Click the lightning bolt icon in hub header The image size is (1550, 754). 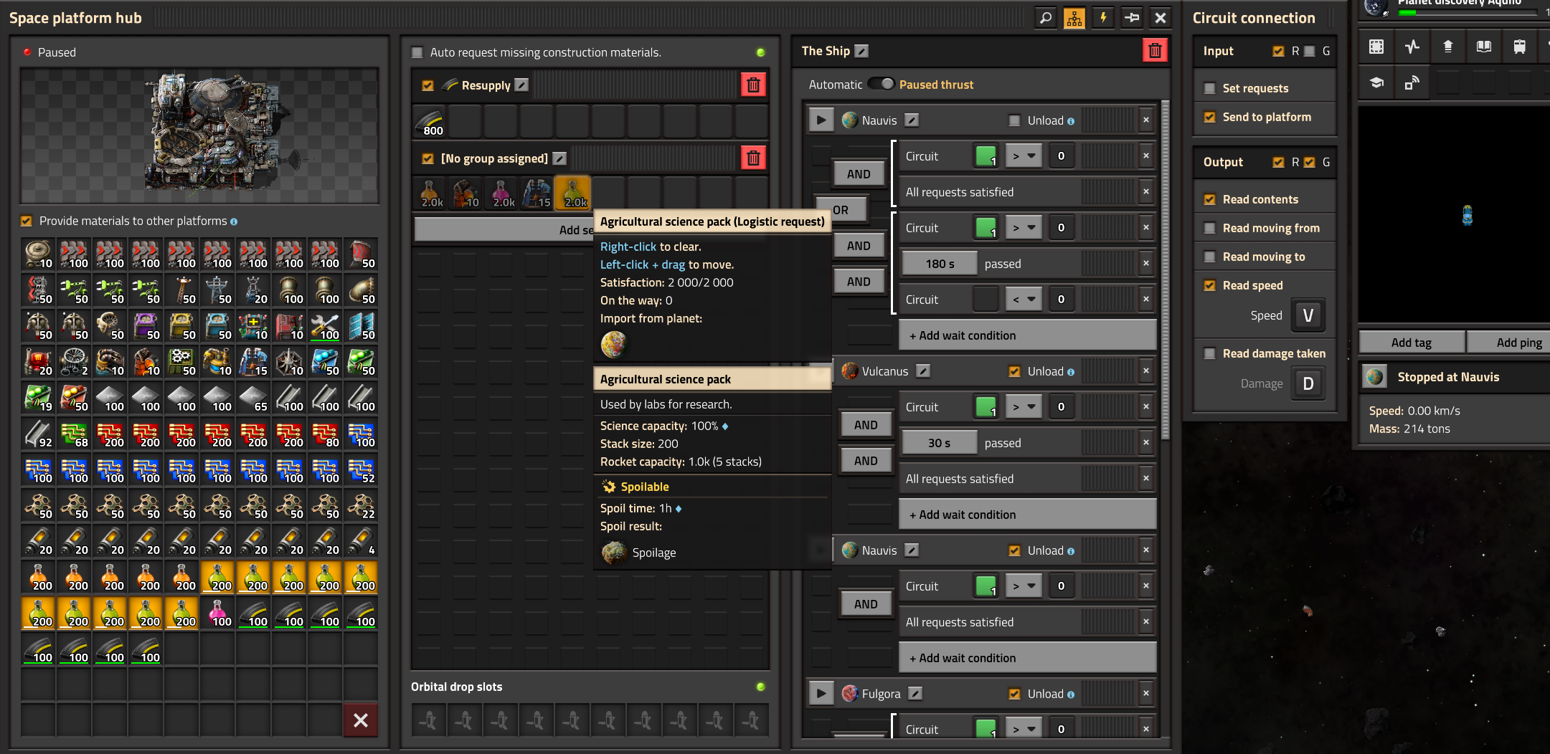click(1103, 18)
